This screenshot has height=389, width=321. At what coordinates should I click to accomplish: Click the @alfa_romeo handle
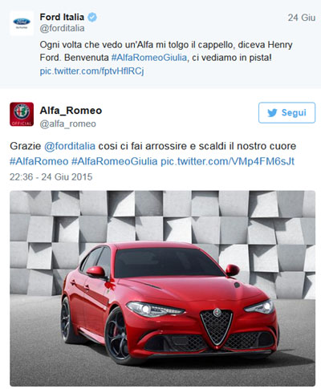point(67,124)
